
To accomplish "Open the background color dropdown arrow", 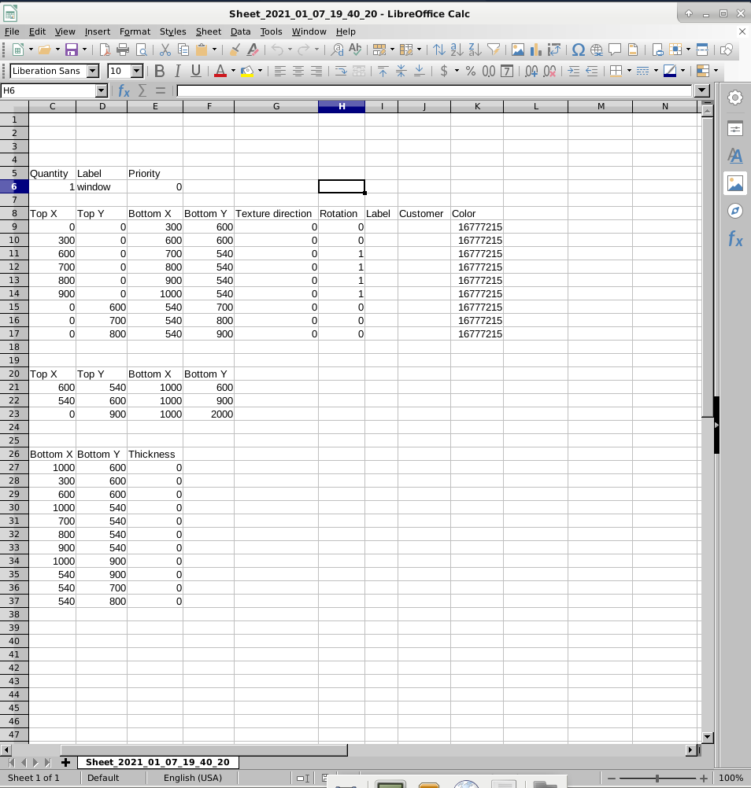I will pos(260,71).
